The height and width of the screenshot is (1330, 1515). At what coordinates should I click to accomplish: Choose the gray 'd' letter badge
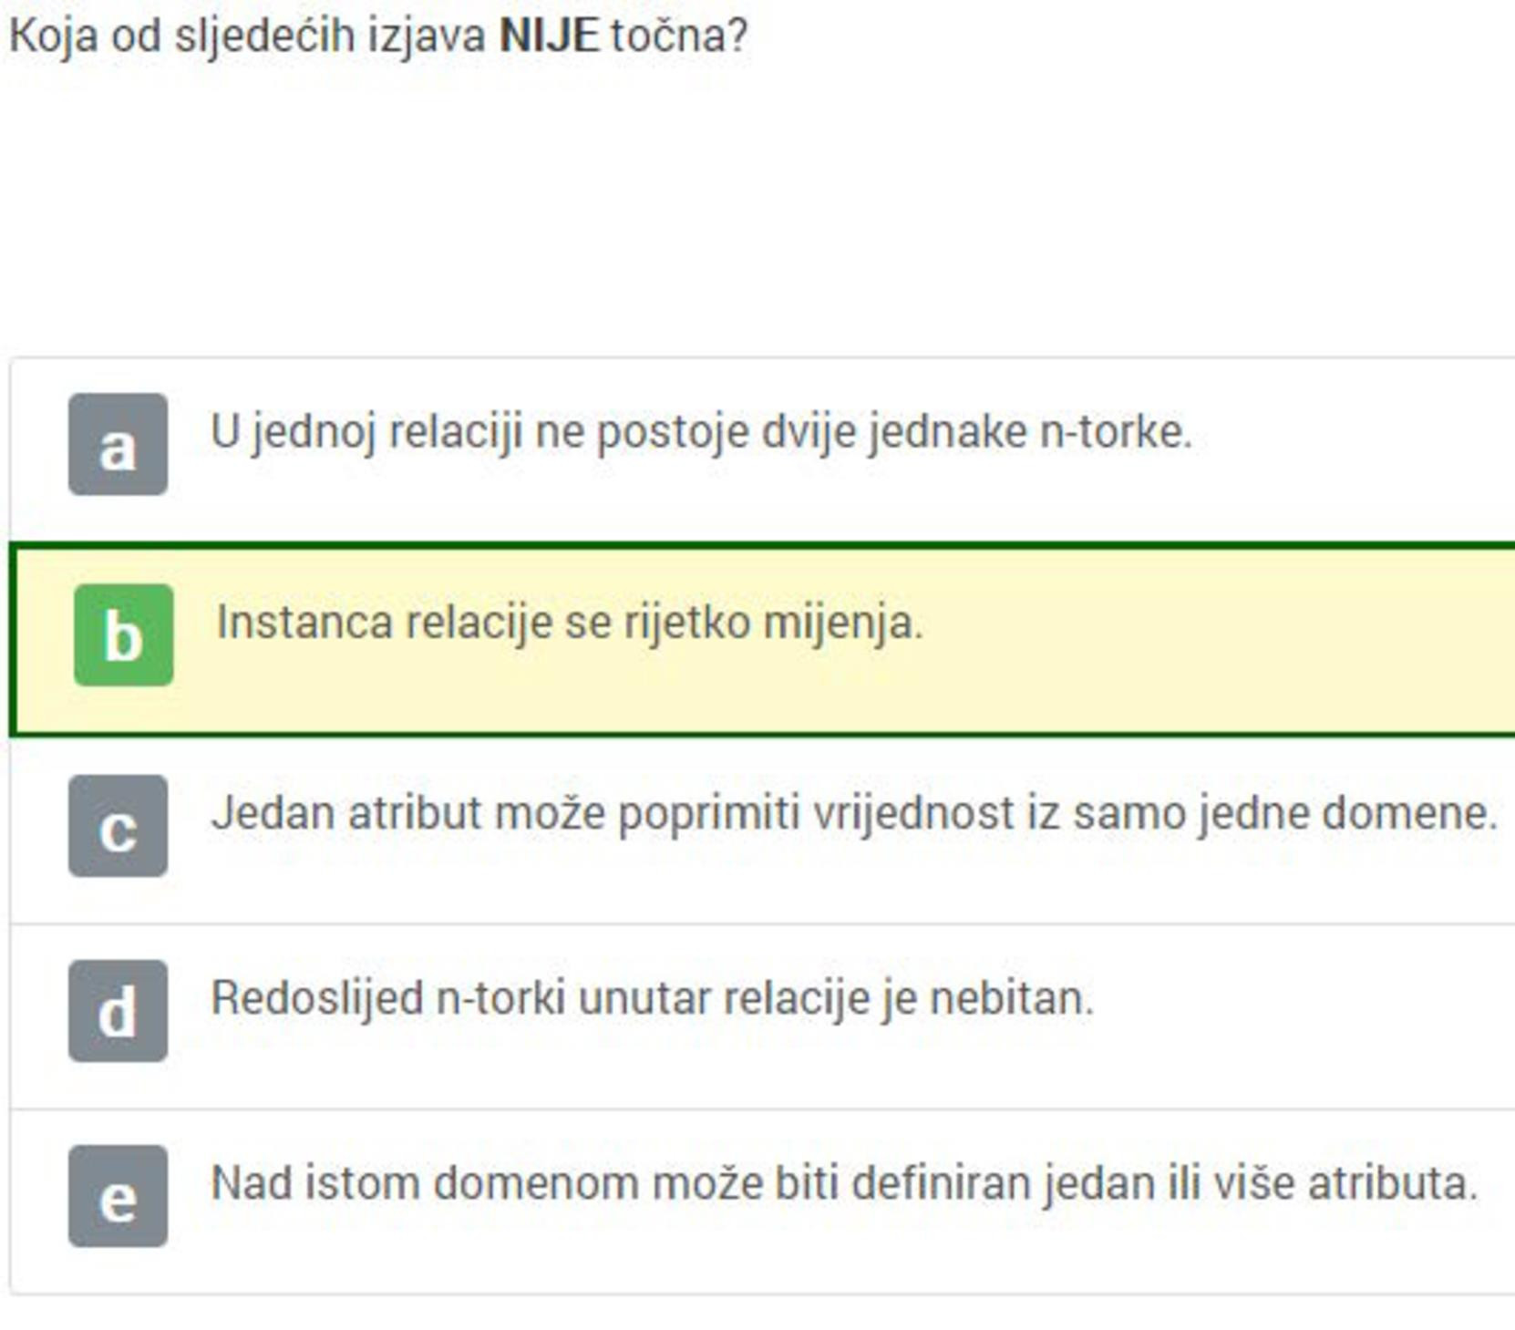[x=118, y=1010]
